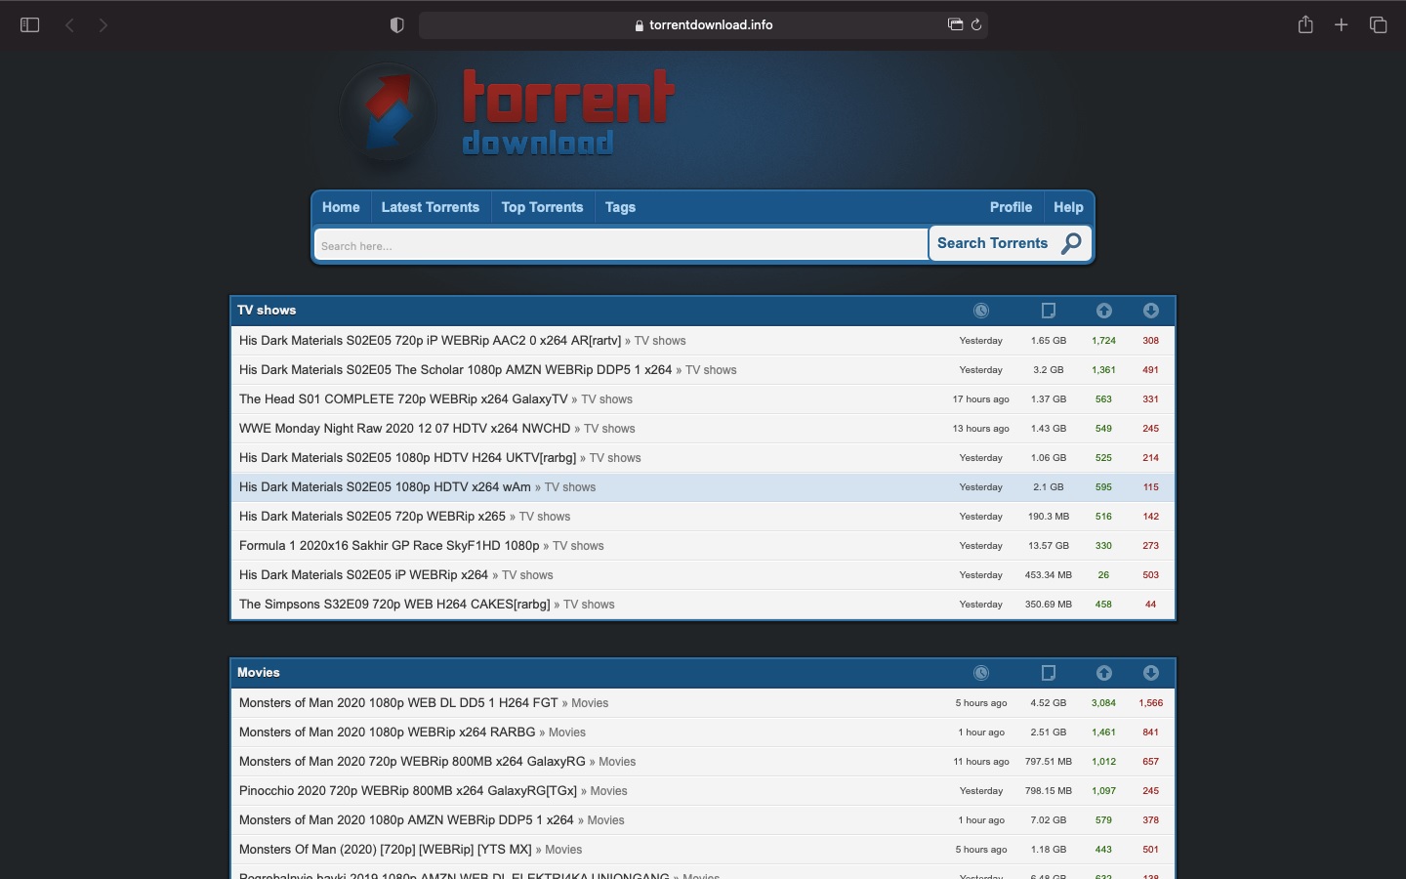1406x879 pixels.
Task: Open His Dark Materials 1080p HDTV x264 wAm
Action: click(385, 487)
